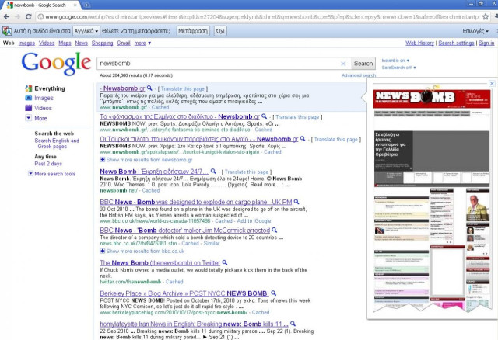Open the translate bar options dropdown

(475, 31)
